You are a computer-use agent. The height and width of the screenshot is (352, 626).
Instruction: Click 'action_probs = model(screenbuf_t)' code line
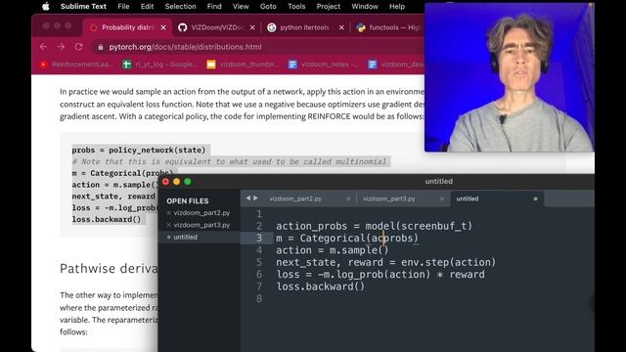click(374, 226)
